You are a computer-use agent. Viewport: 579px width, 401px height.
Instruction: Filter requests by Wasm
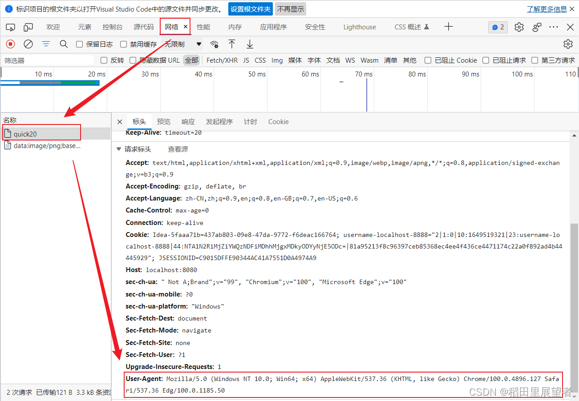(x=369, y=60)
